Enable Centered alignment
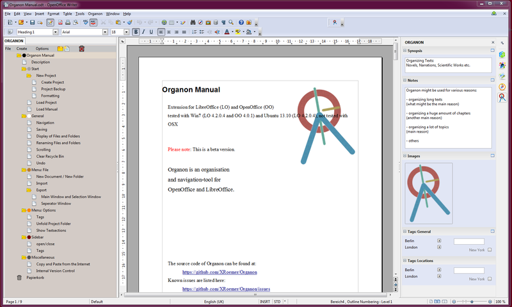The image size is (512, 307). point(169,32)
